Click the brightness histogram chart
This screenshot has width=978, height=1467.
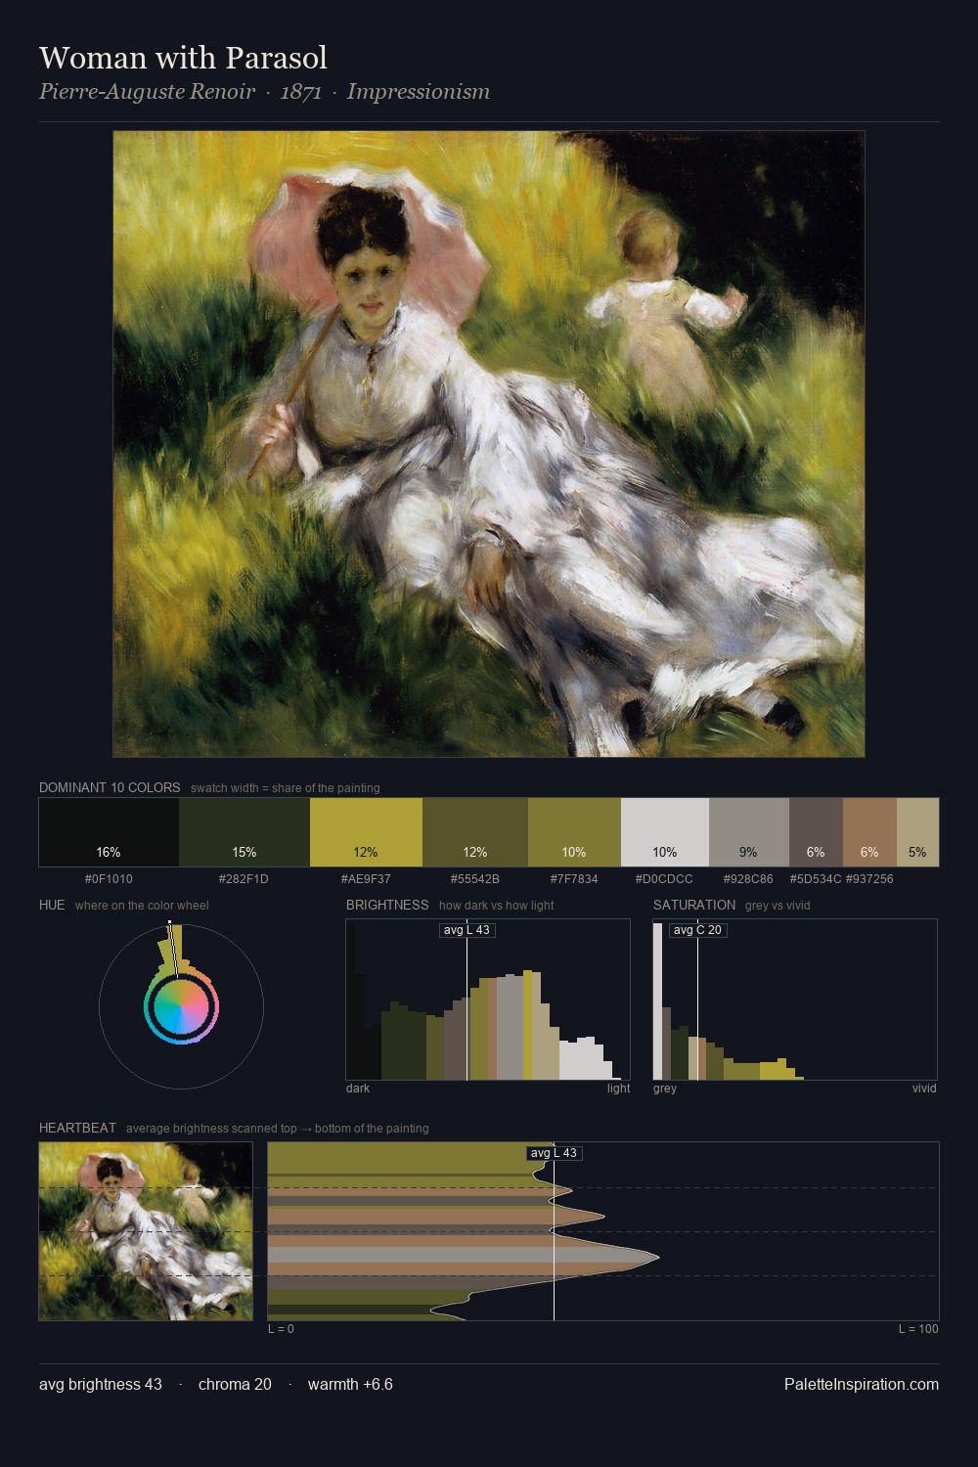coord(488,1000)
